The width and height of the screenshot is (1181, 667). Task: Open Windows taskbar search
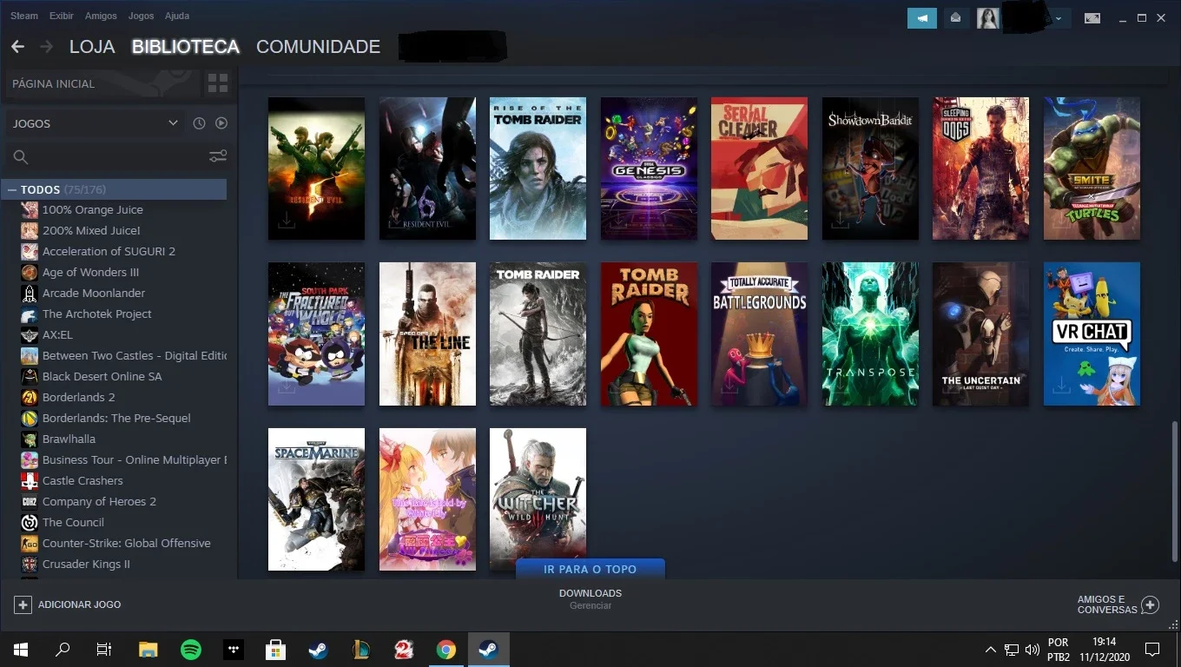point(63,650)
